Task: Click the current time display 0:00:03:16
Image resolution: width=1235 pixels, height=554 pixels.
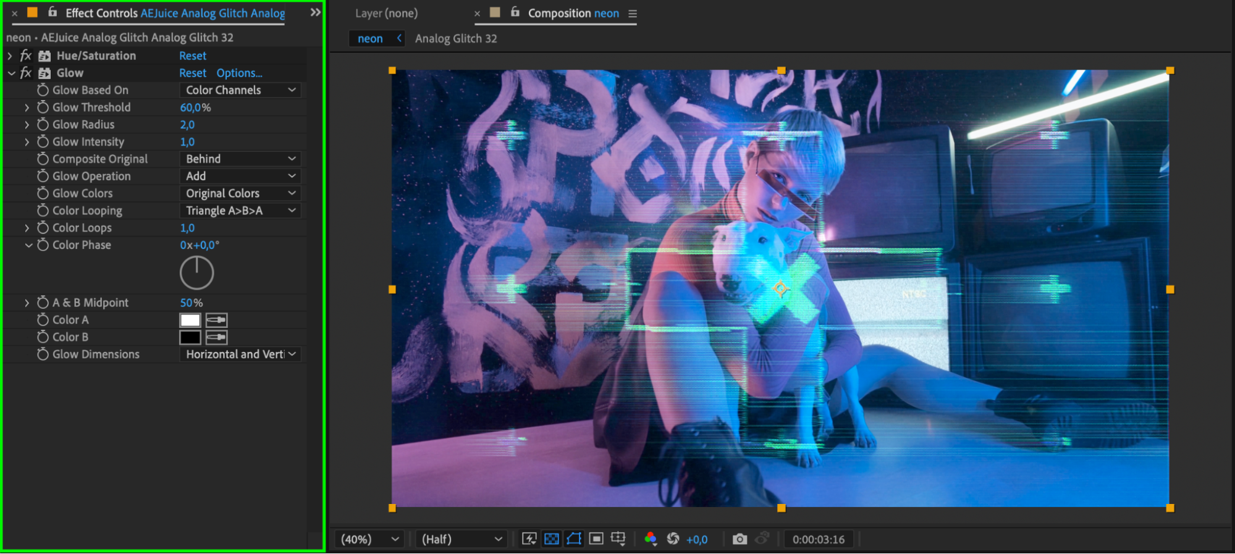Action: (x=818, y=539)
